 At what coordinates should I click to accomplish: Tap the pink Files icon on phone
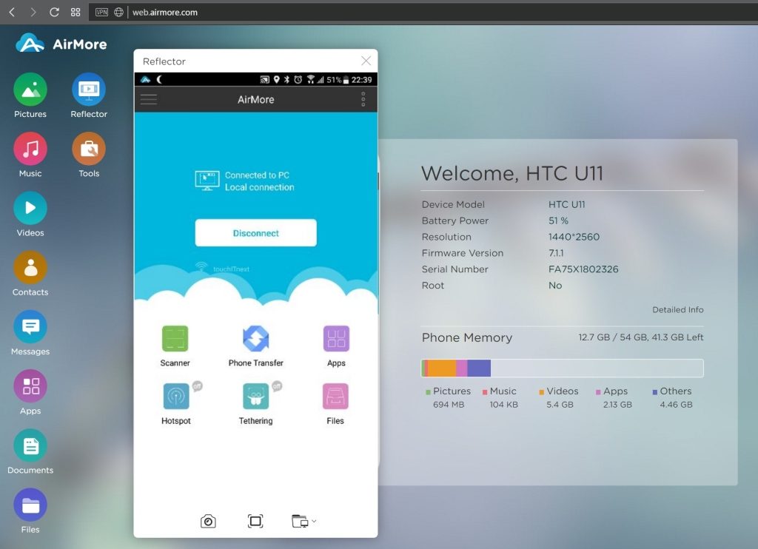335,397
